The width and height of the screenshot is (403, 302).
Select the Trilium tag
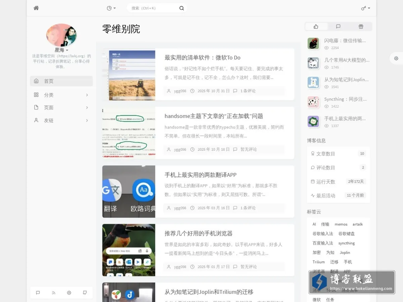tap(319, 262)
